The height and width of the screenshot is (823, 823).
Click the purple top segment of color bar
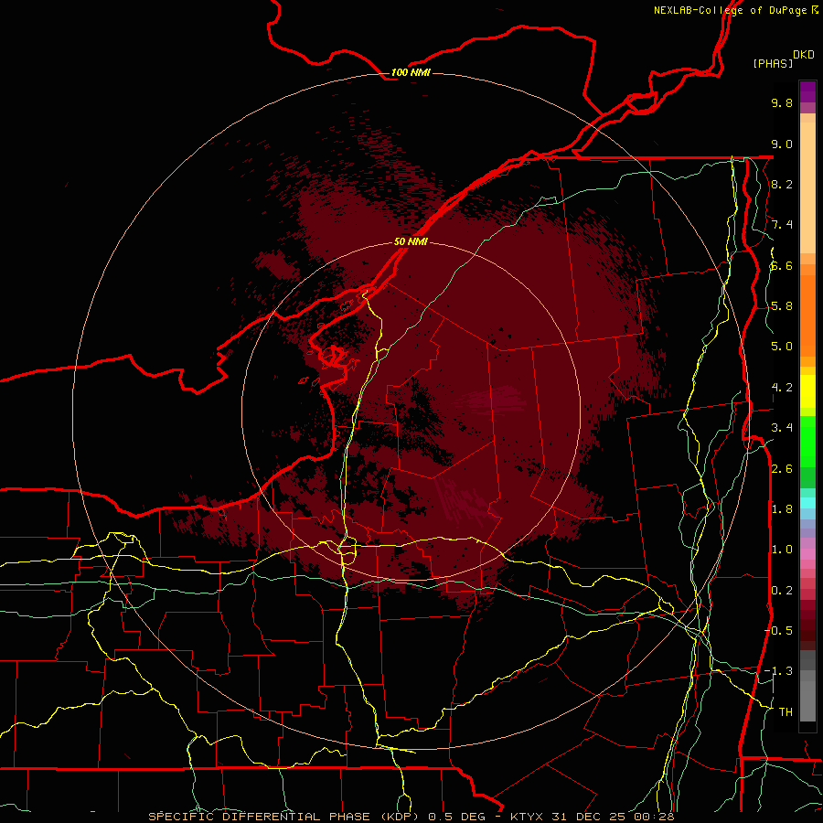pyautogui.click(x=807, y=91)
